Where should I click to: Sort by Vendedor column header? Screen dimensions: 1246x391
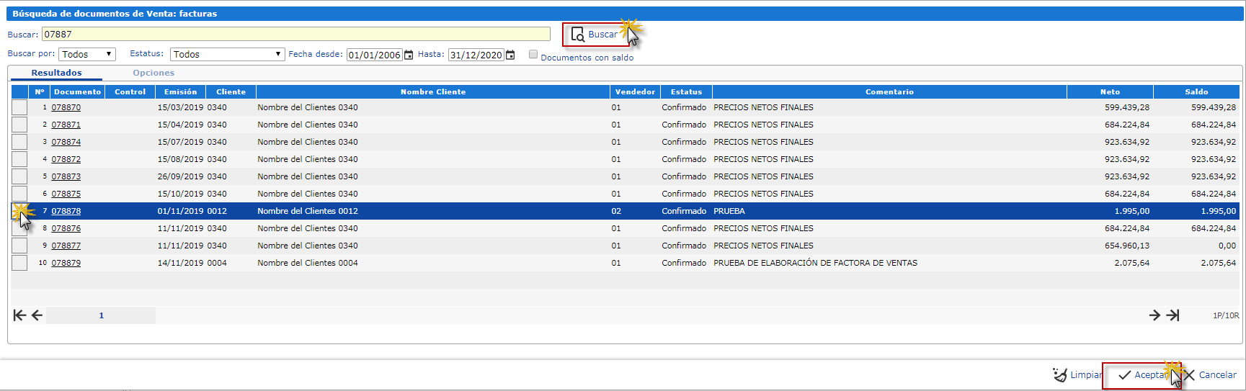coord(635,92)
